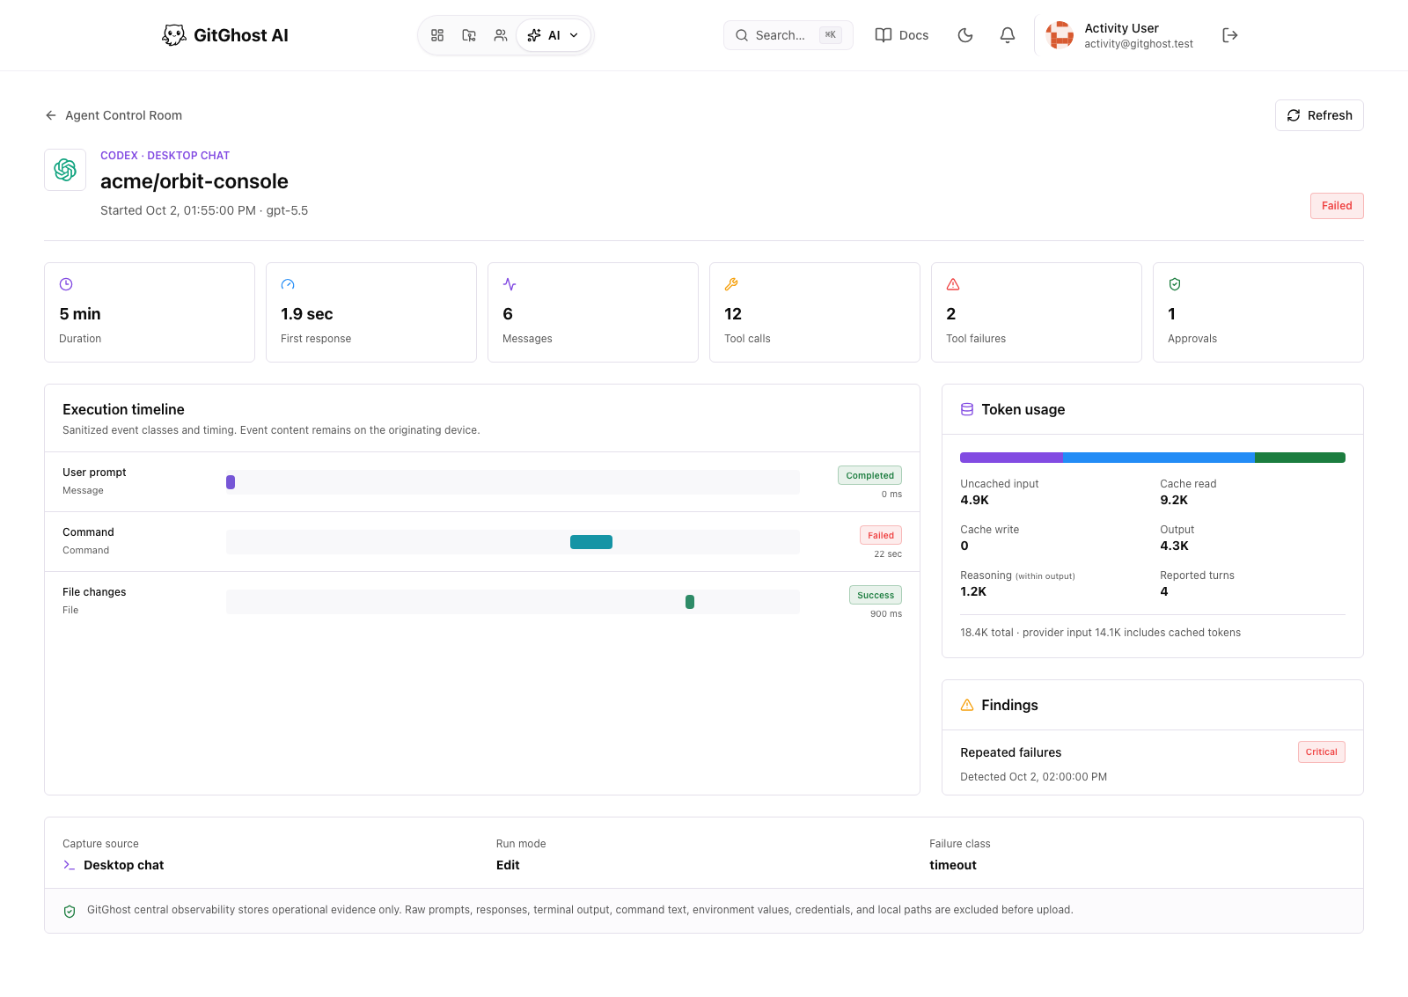
Task: Open the dashboard grid nav icon
Action: tap(437, 35)
